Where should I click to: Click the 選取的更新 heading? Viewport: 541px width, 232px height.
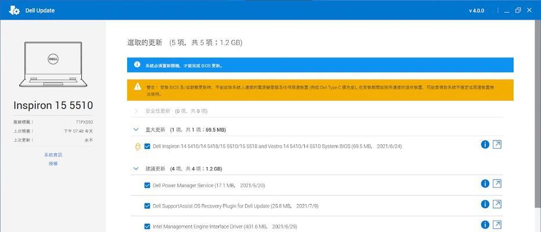click(145, 43)
